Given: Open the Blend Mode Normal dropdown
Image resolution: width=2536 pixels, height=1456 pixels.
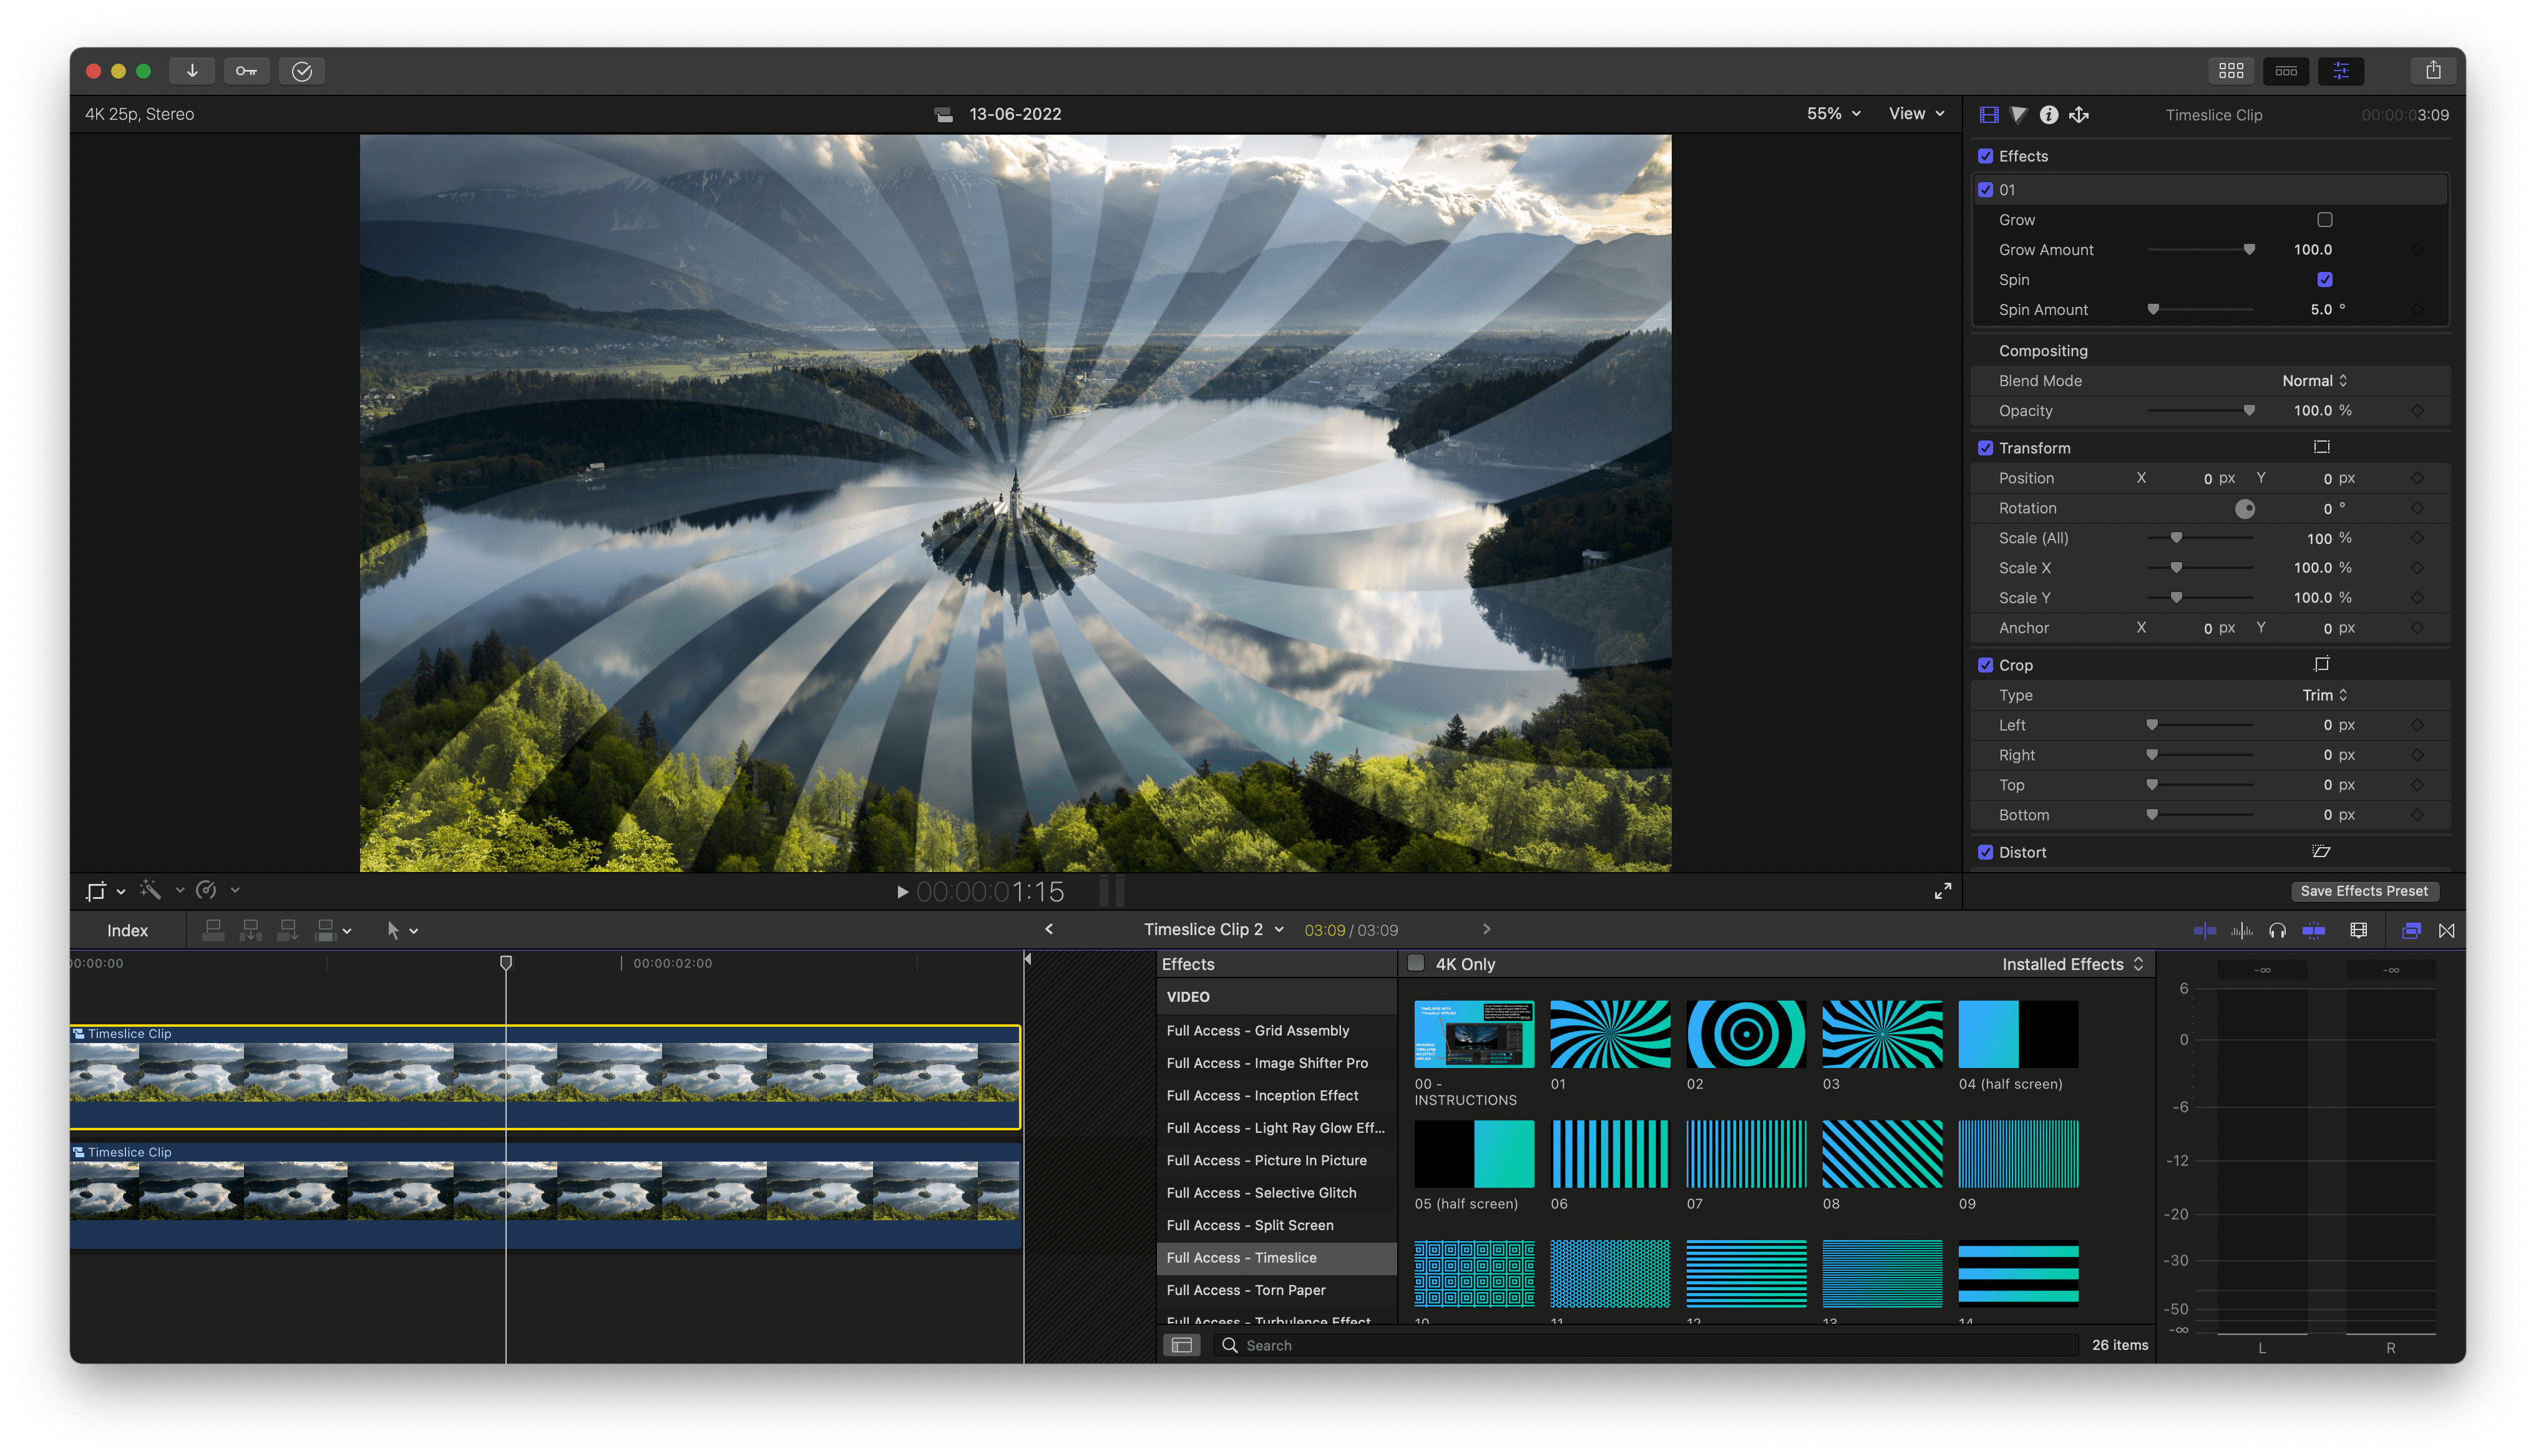Looking at the screenshot, I should (x=2314, y=380).
